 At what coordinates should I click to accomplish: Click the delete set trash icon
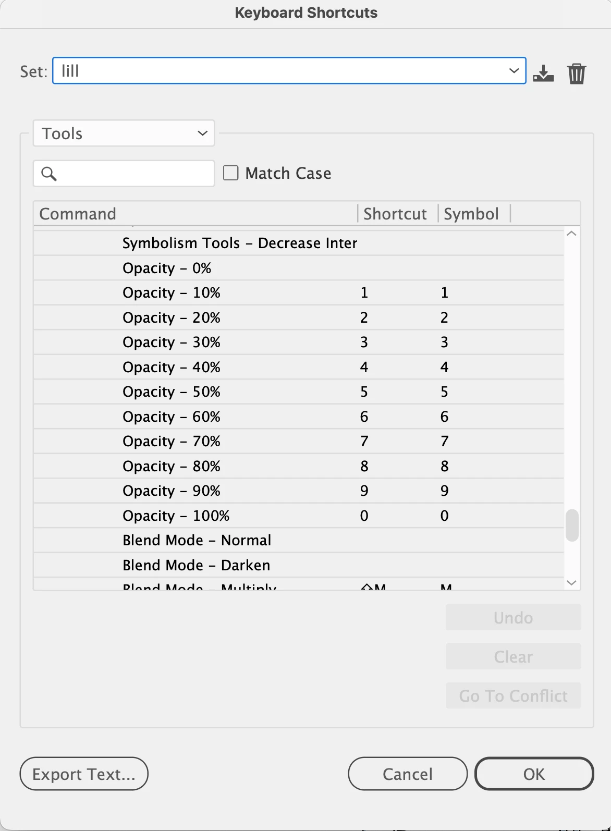pos(577,73)
